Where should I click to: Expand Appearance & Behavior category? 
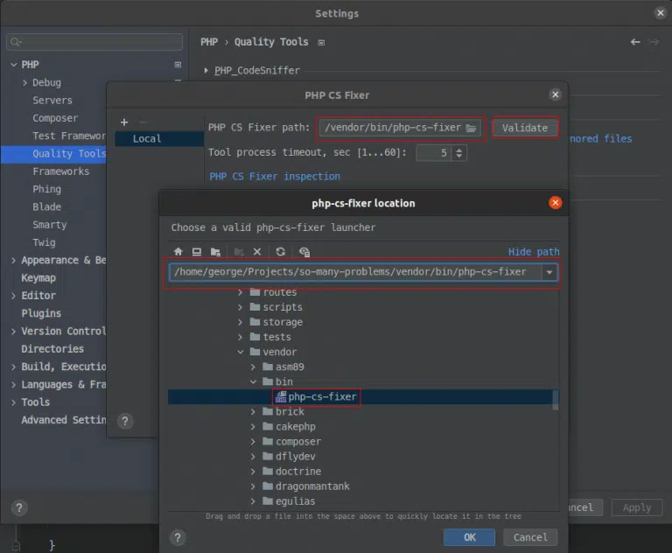[14, 260]
